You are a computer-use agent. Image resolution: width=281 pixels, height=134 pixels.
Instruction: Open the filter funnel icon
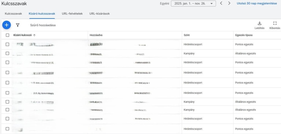pyautogui.click(x=18, y=25)
